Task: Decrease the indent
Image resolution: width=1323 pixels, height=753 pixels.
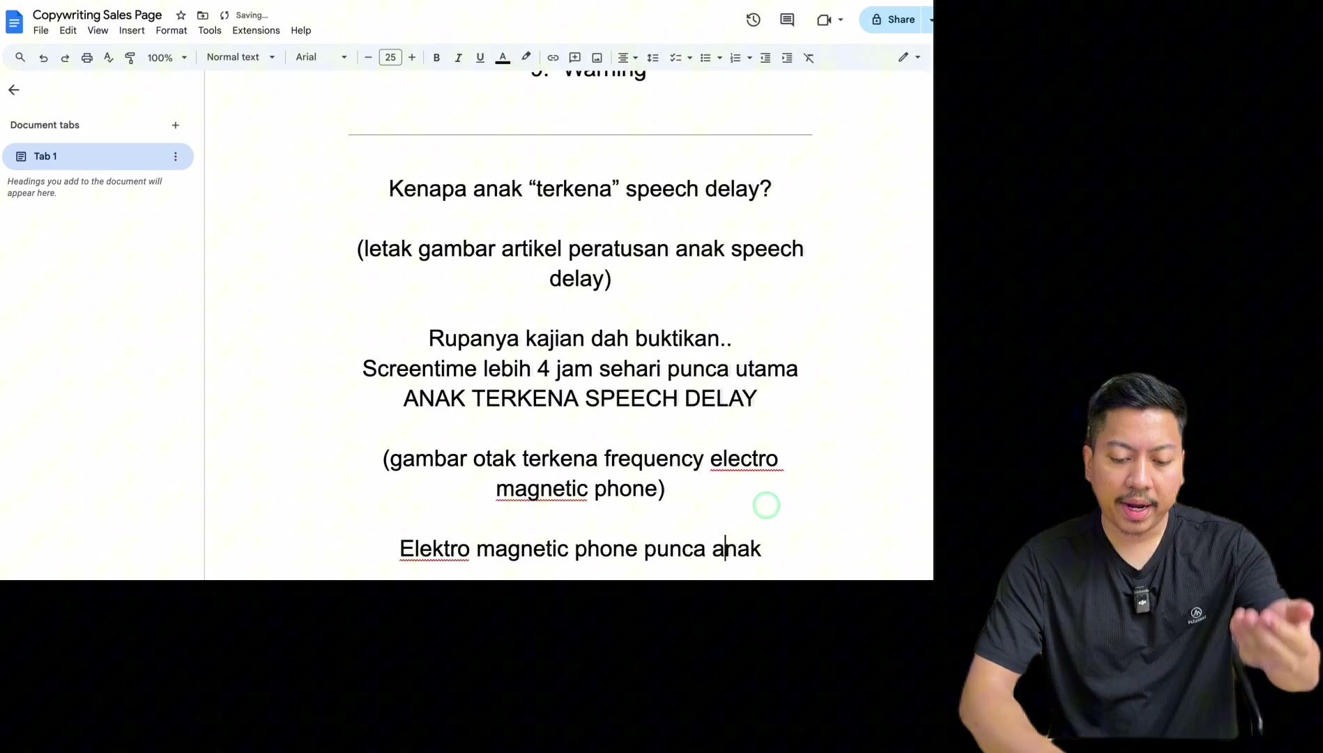Action: pyautogui.click(x=765, y=58)
